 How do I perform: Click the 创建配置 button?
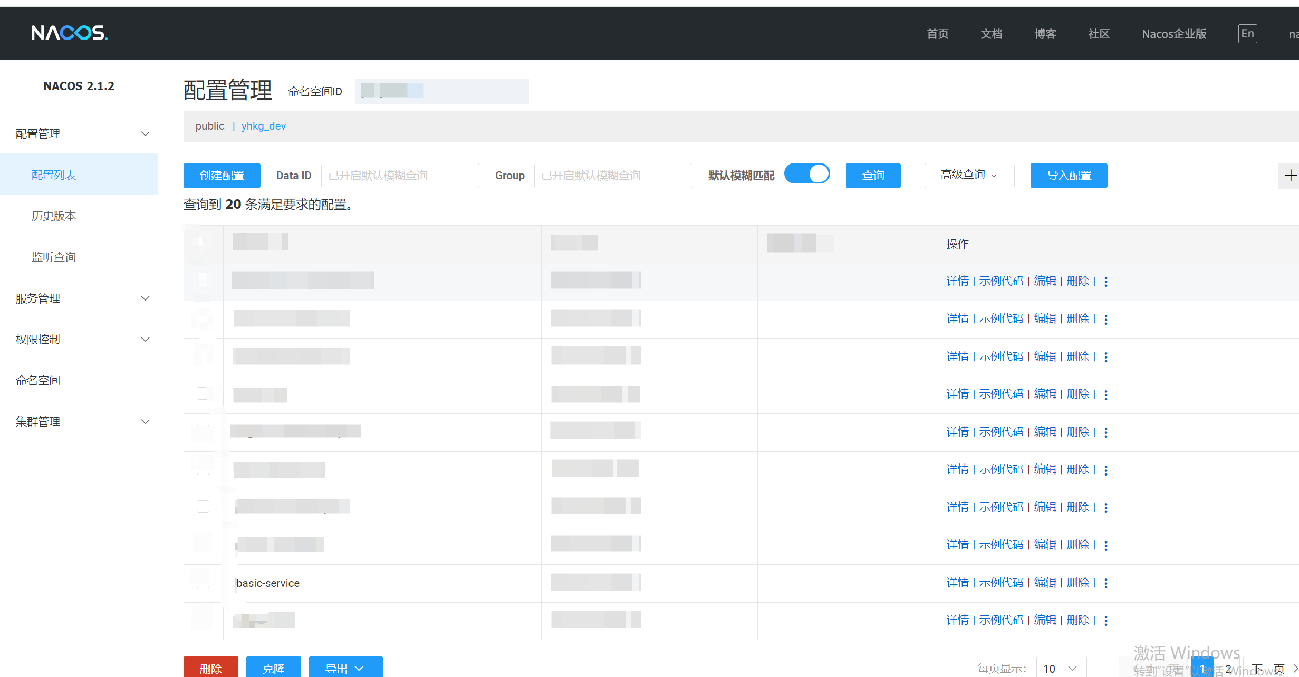click(222, 176)
